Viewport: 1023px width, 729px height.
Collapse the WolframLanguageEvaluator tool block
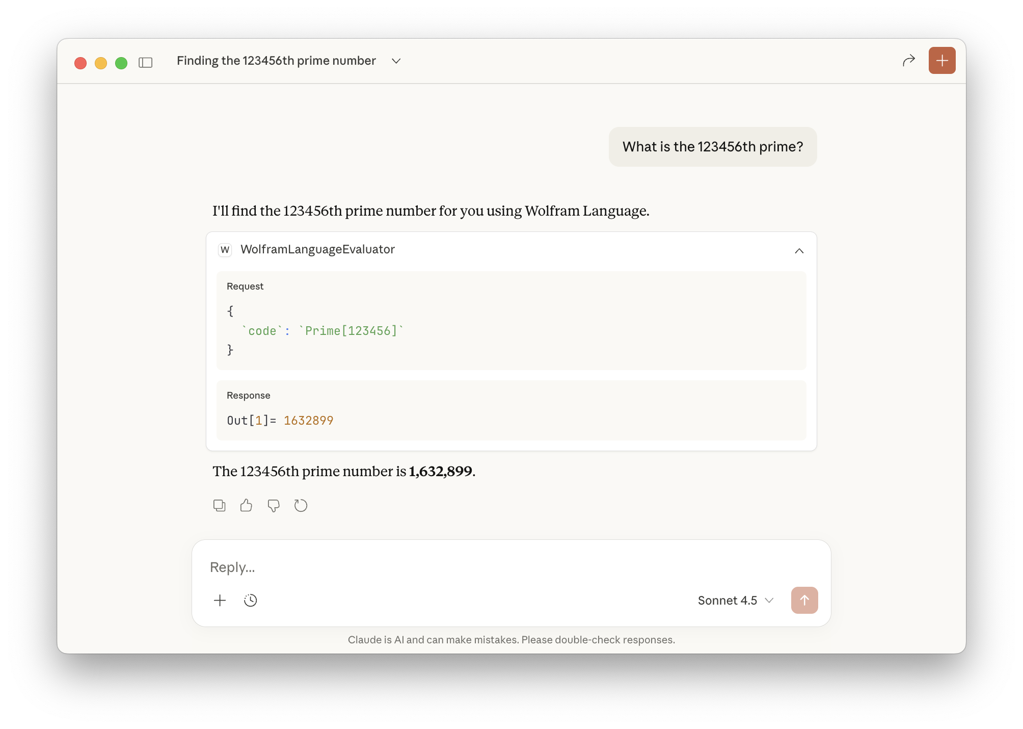[799, 250]
